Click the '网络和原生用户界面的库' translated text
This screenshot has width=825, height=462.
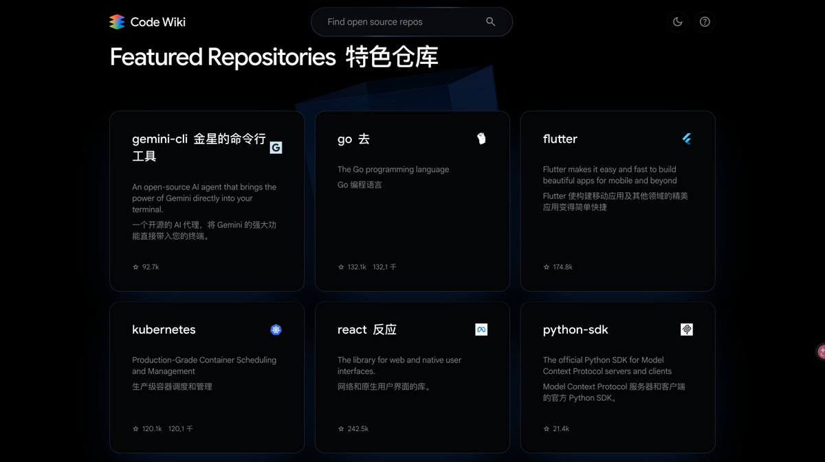click(384, 386)
